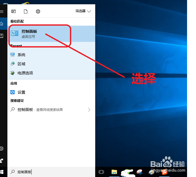Open Paint from the taskbar
The height and width of the screenshot is (177, 196).
152,172
